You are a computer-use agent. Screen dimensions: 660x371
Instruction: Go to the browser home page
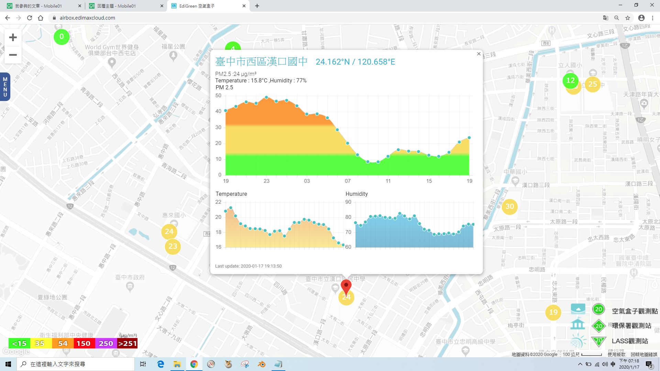tap(41, 18)
